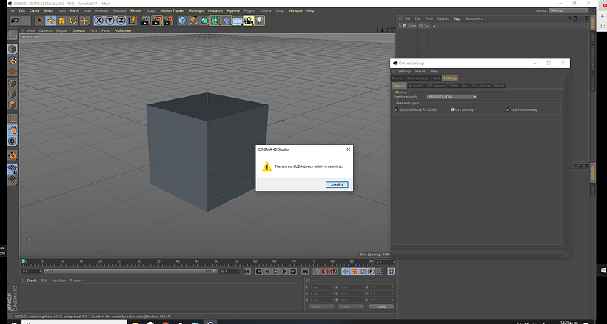This screenshot has height=324, width=607.
Task: Toggle the Y-axis lock
Action: coord(110,21)
